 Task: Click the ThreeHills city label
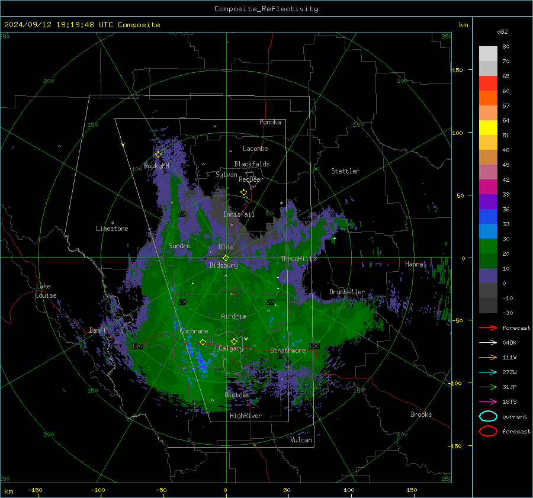[298, 259]
